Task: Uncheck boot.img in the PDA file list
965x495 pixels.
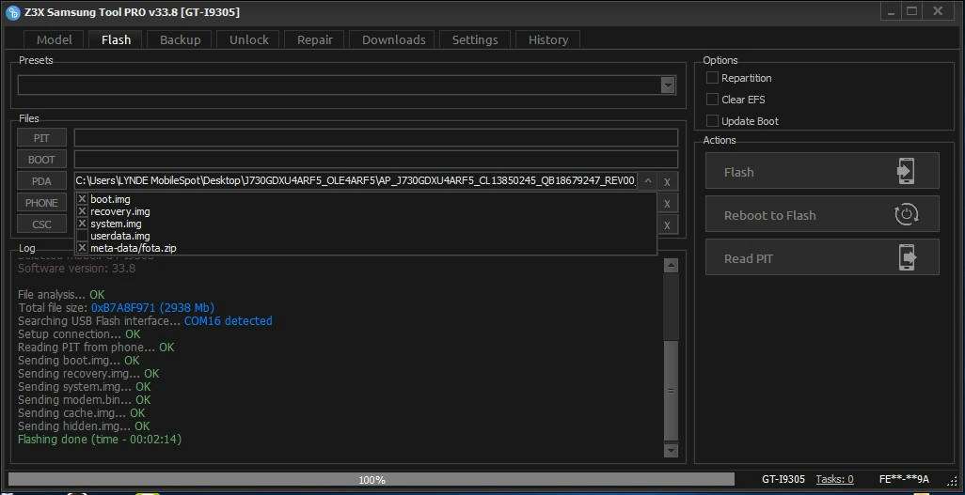Action: (x=83, y=199)
